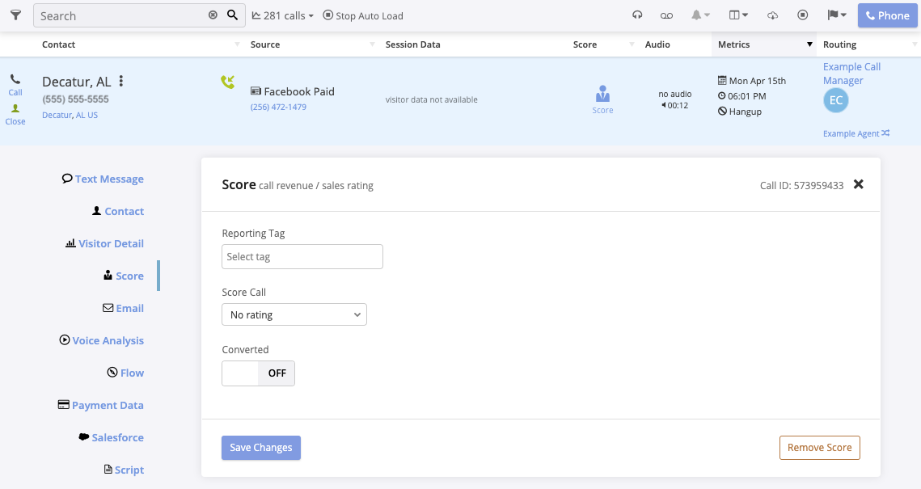Click the Facebook Paid source icon
This screenshot has height=489, width=921.
pyautogui.click(x=256, y=91)
